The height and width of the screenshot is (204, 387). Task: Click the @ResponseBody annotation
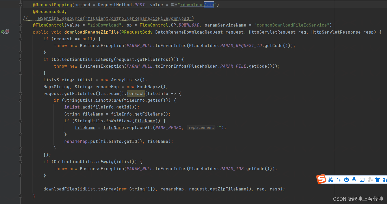pyautogui.click(x=50, y=12)
